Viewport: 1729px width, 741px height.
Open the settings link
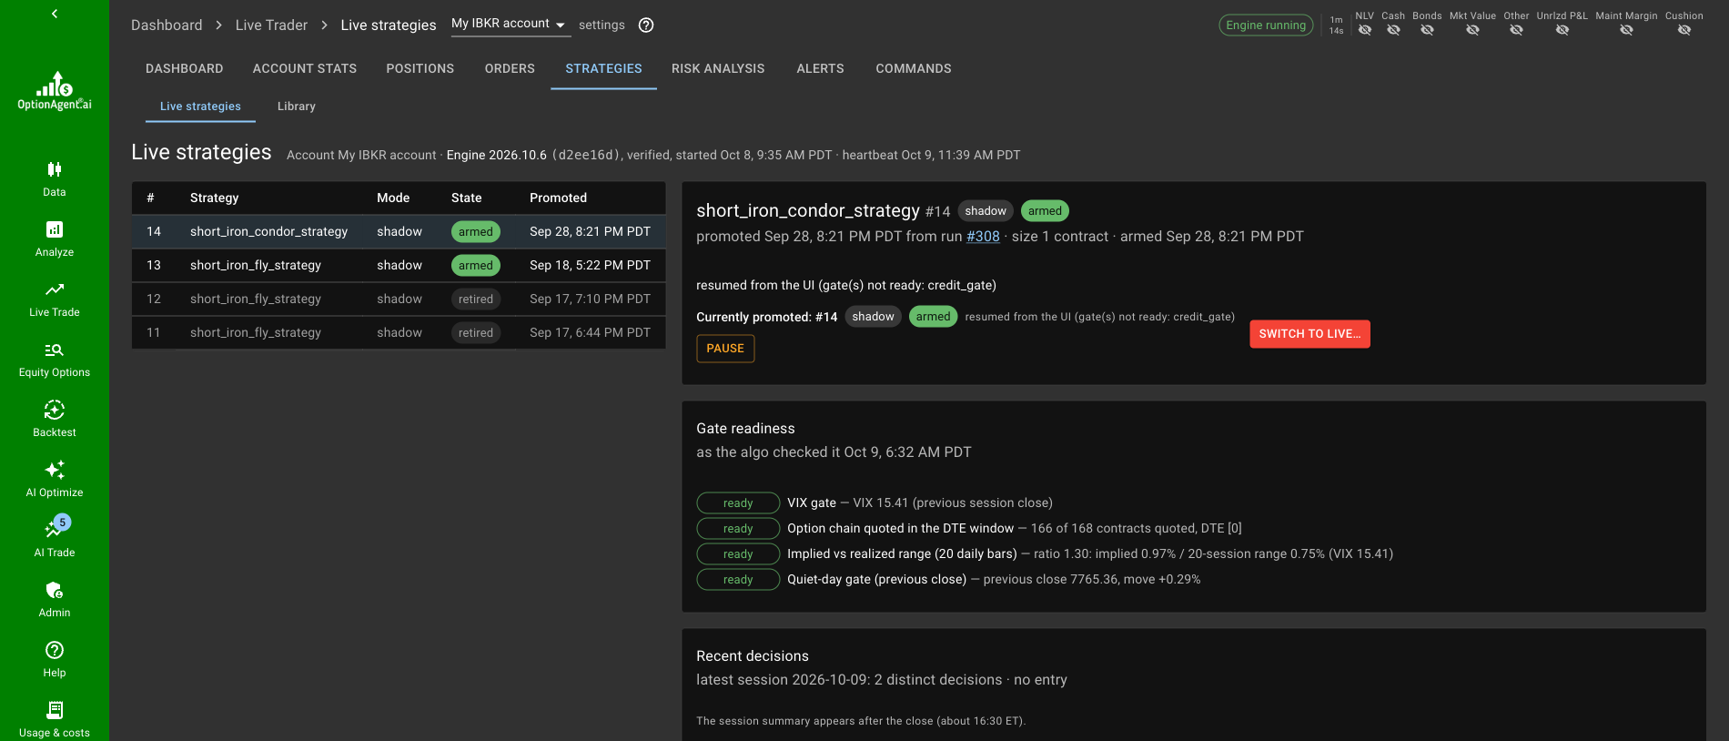coord(602,25)
